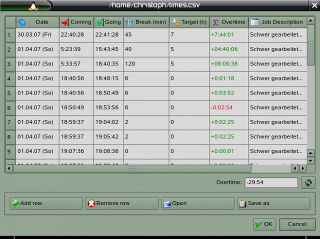Click the Tux penguin icon in title bar
The height and width of the screenshot is (239, 320).
(x=33, y=6)
